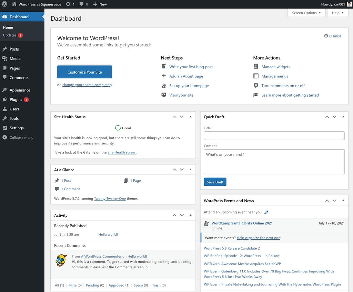353x292 pixels.
Task: Click the Quick Draft Title input field
Action: point(274,136)
